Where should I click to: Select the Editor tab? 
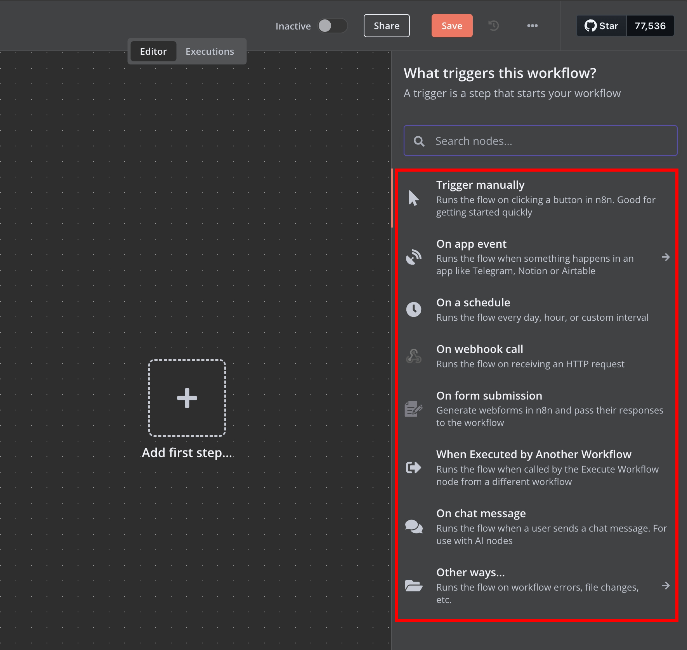pos(153,51)
